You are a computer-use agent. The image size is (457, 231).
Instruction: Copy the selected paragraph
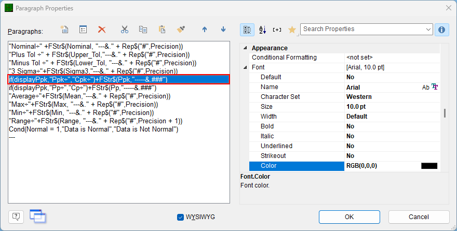pyautogui.click(x=143, y=30)
